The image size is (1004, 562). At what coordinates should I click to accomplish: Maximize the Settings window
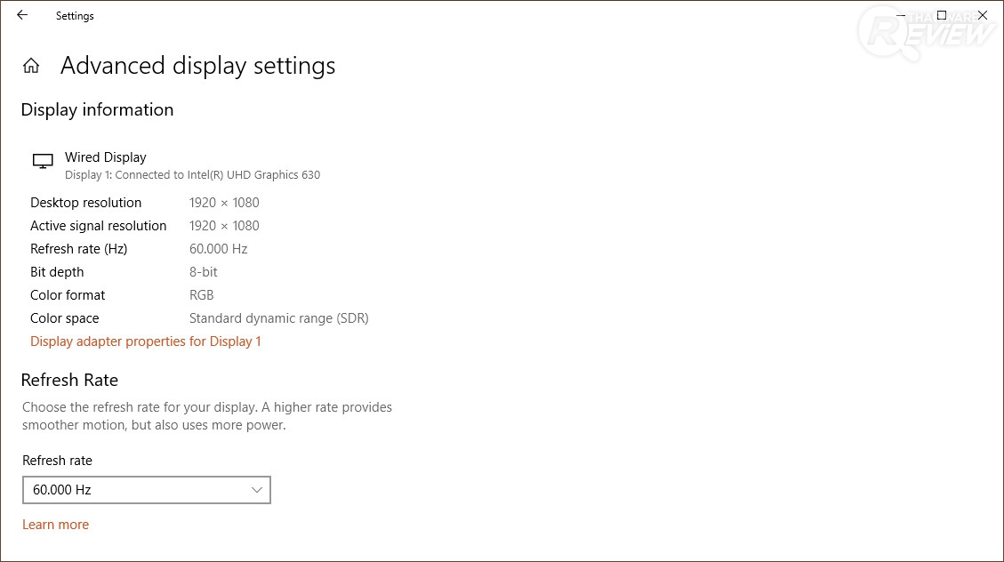point(942,15)
